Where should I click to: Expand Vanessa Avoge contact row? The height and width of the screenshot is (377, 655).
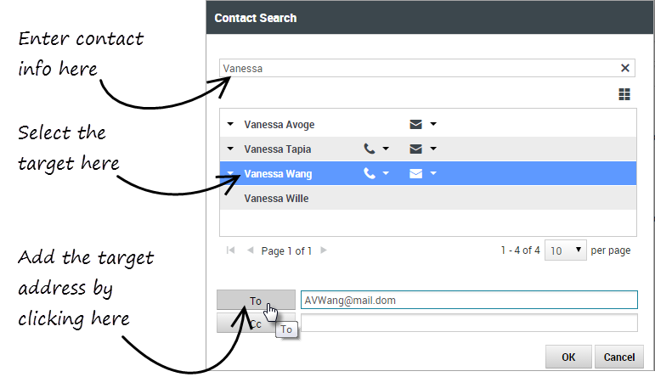click(x=230, y=125)
